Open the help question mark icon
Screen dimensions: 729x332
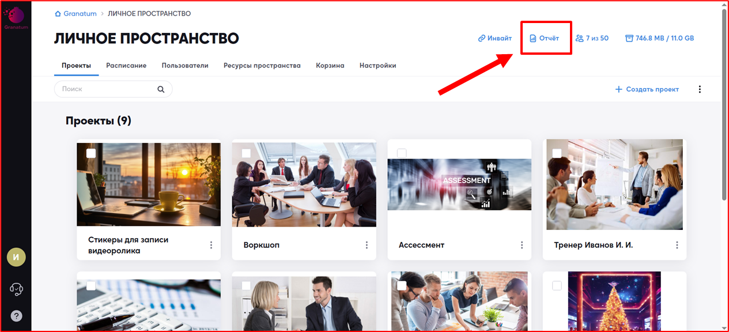16,316
